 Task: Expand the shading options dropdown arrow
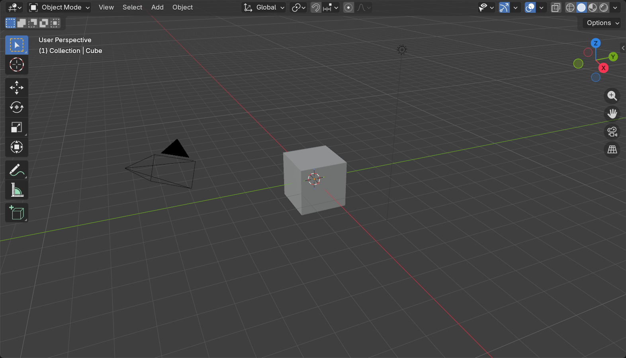615,7
